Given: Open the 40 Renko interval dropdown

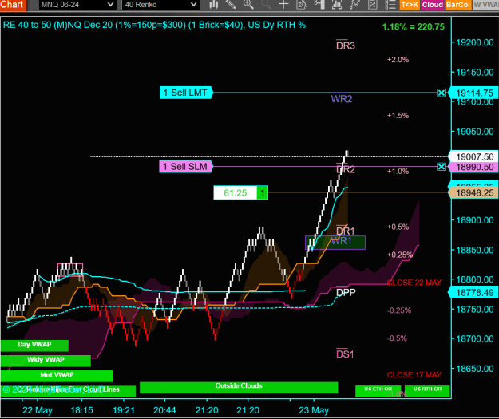Looking at the screenshot, I should point(160,5).
